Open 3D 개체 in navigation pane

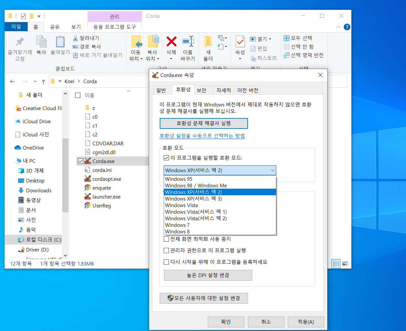click(35, 171)
